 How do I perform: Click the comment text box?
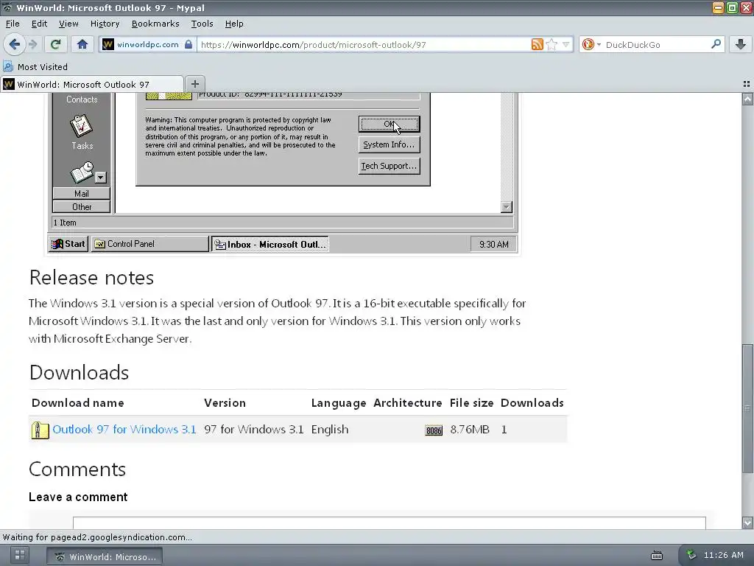coord(389,523)
